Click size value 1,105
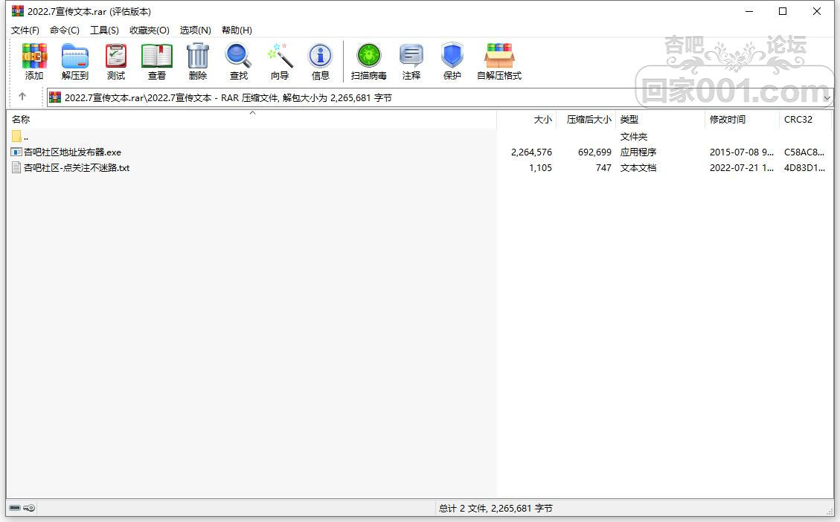The image size is (840, 522). tap(540, 167)
